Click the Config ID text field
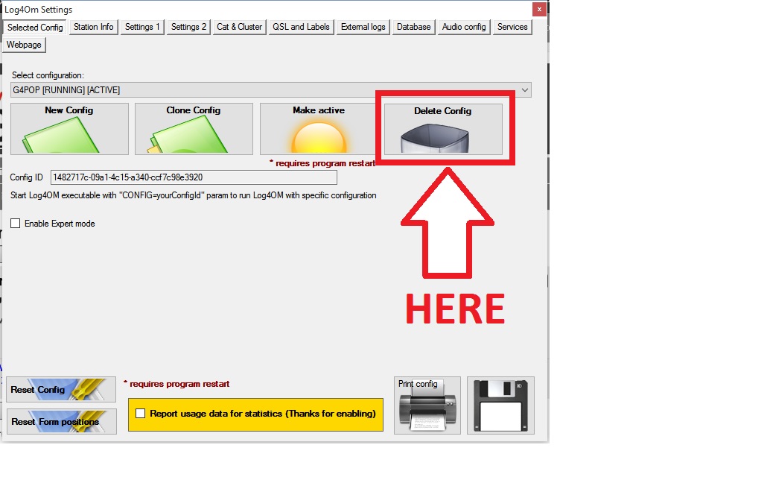The height and width of the screenshot is (483, 767). click(x=194, y=177)
